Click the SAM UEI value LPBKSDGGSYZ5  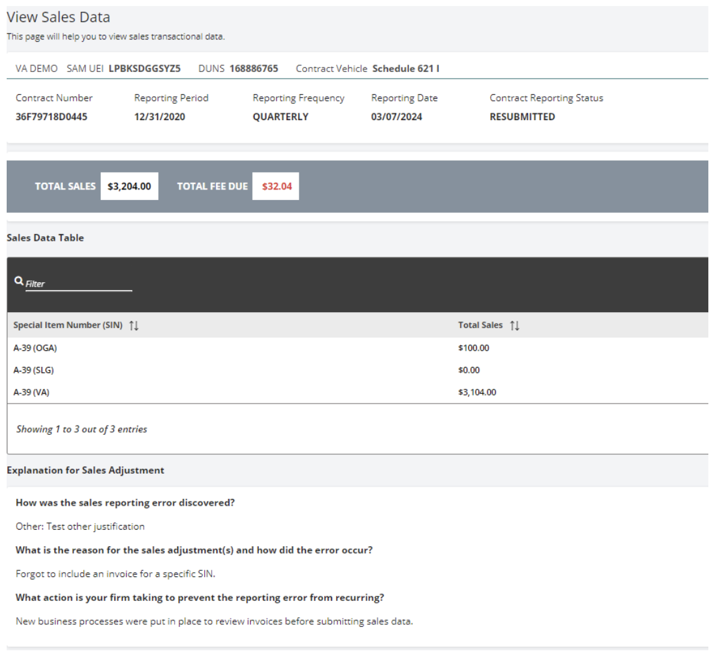(x=144, y=69)
